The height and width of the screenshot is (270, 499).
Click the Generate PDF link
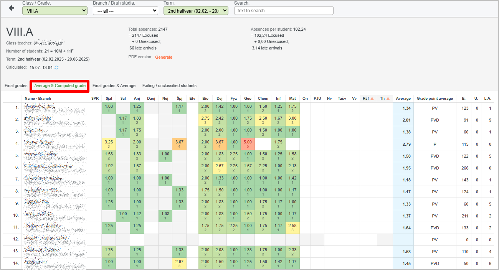point(164,57)
